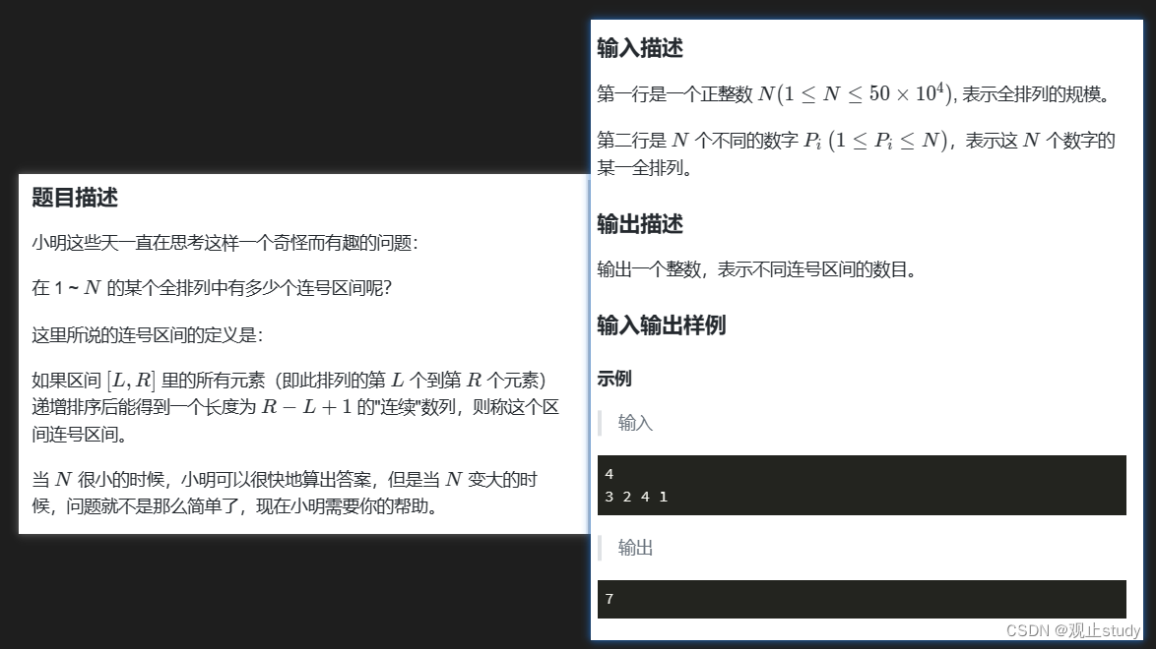Click the 输入 quote label
Screen dimensions: 1156x649
(x=635, y=423)
